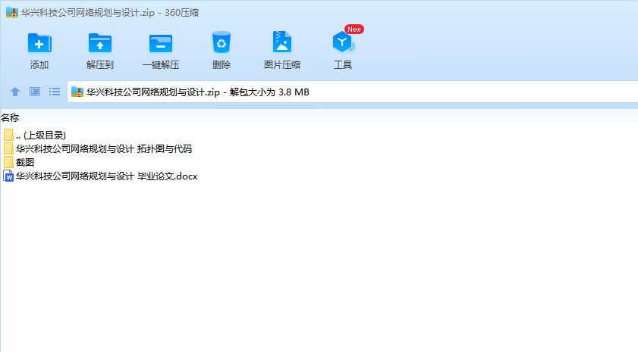Click the Word icon of 毕业论文.docx

point(8,176)
